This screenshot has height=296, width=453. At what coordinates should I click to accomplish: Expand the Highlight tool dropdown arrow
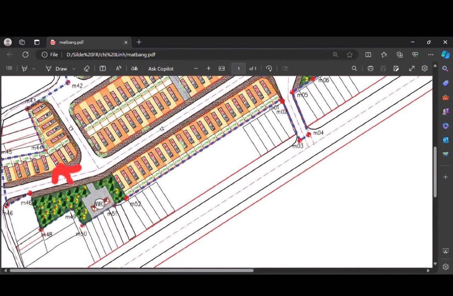pyautogui.click(x=34, y=69)
